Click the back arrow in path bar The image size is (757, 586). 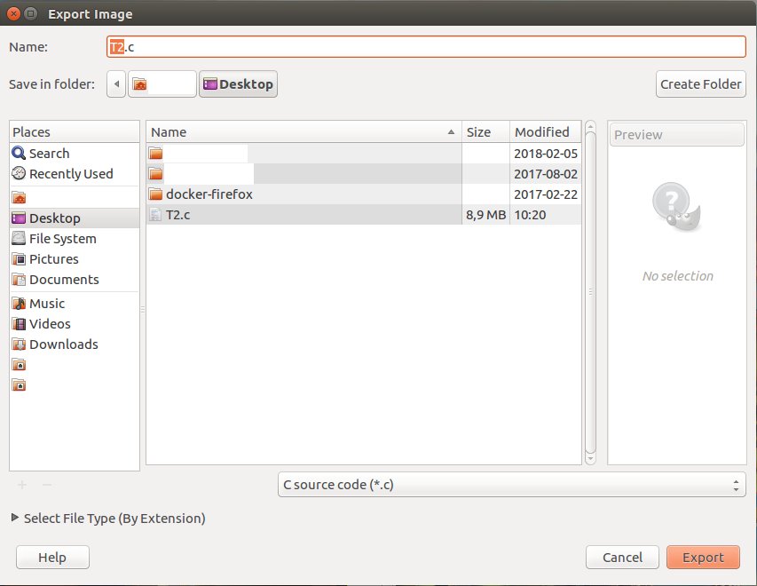coord(115,84)
